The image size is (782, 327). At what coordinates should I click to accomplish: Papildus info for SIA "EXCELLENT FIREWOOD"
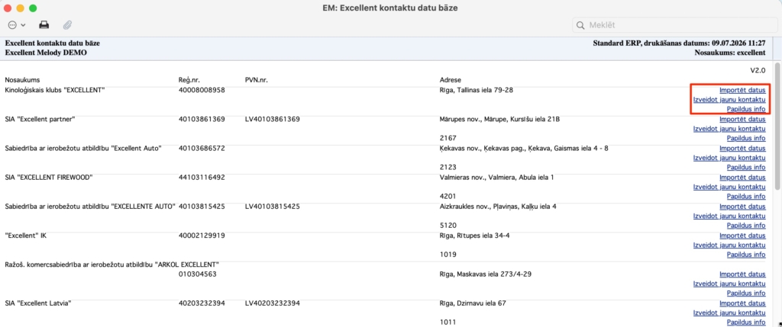(x=746, y=196)
